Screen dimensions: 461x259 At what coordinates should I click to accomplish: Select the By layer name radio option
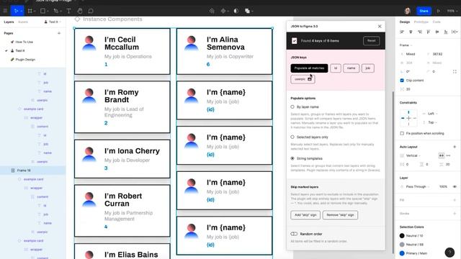292,107
